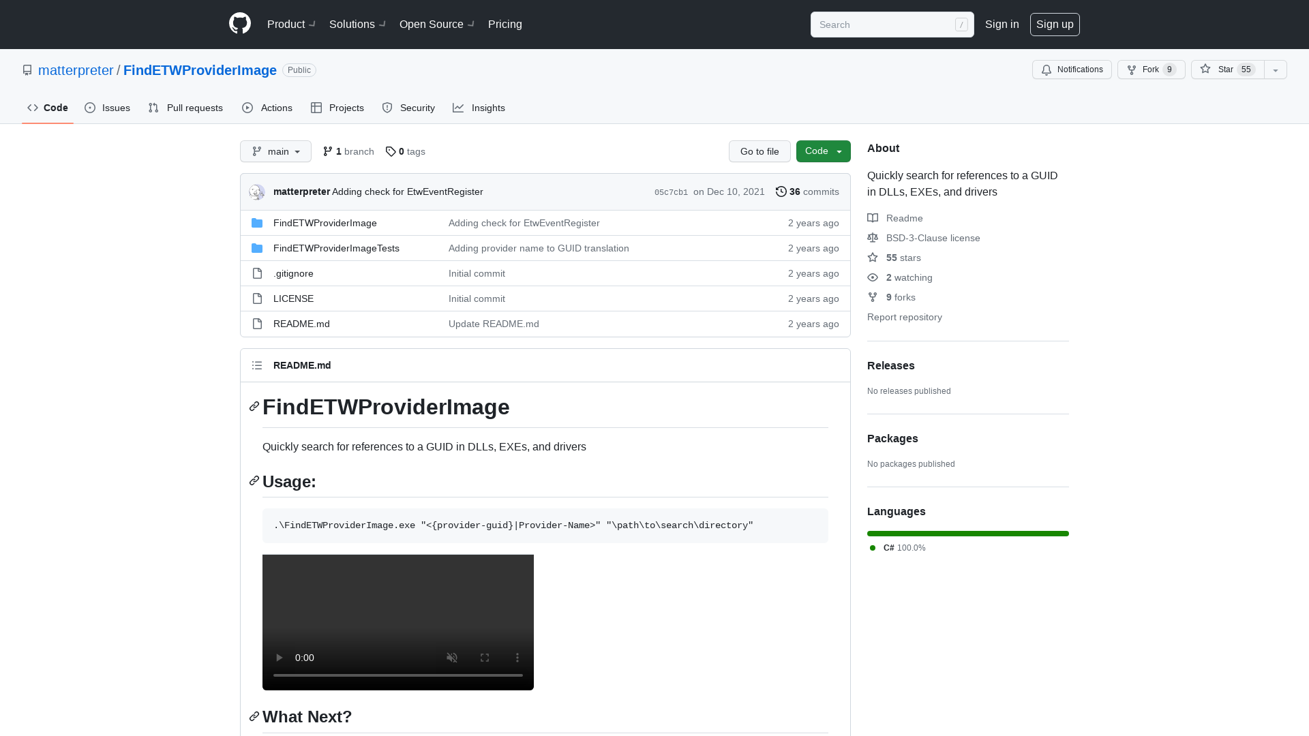This screenshot has width=1309, height=736.
Task: Click the Notifications bell button
Action: pos(1072,70)
